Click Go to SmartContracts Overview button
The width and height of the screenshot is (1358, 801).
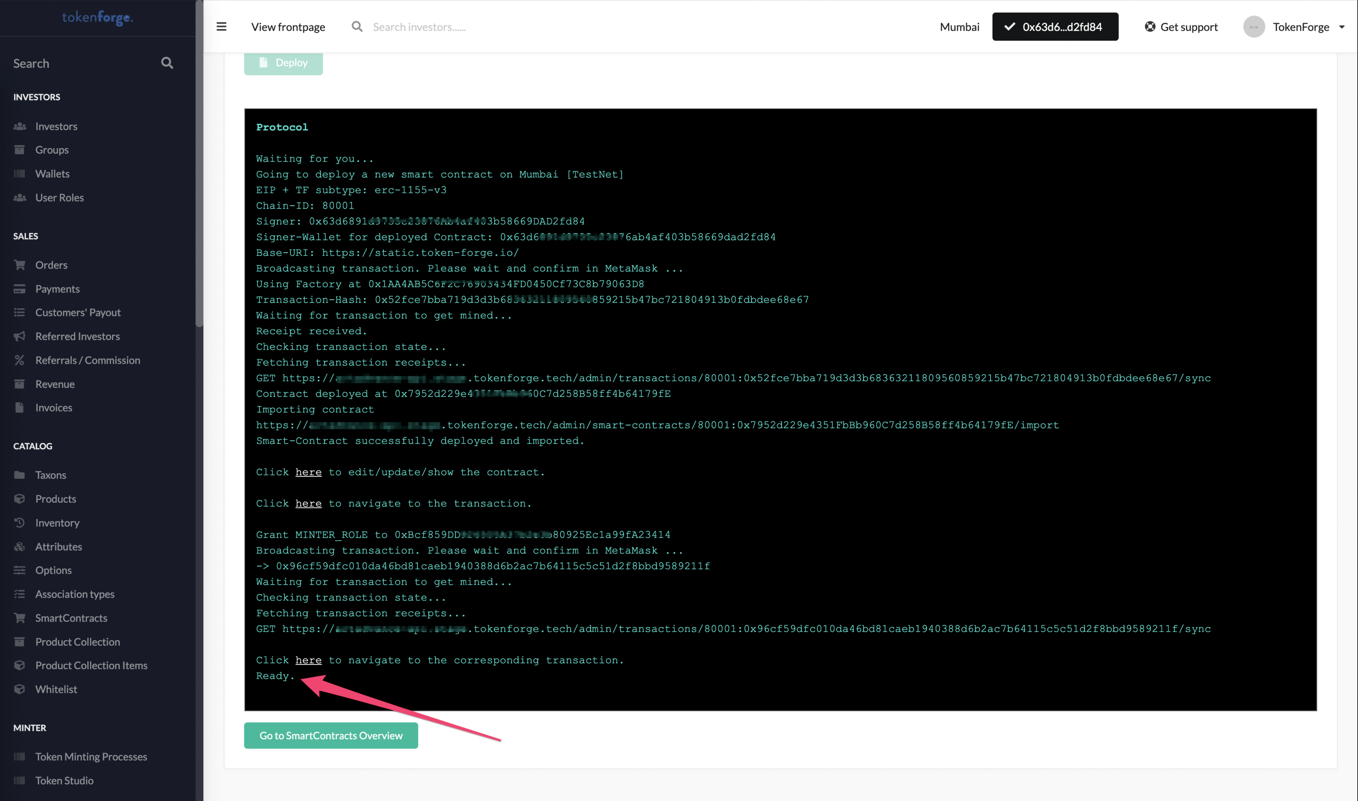331,735
